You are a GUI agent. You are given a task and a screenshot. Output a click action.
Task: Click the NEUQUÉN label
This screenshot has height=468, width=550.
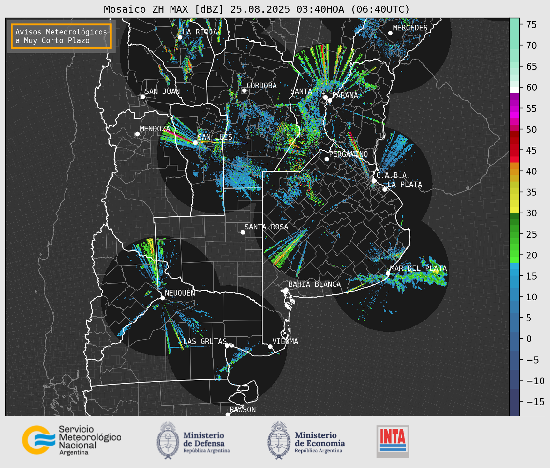pos(180,293)
